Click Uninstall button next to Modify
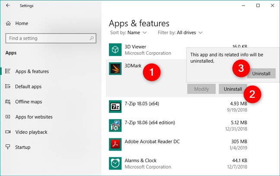Screen dimensions: 280x176 tap(233, 89)
